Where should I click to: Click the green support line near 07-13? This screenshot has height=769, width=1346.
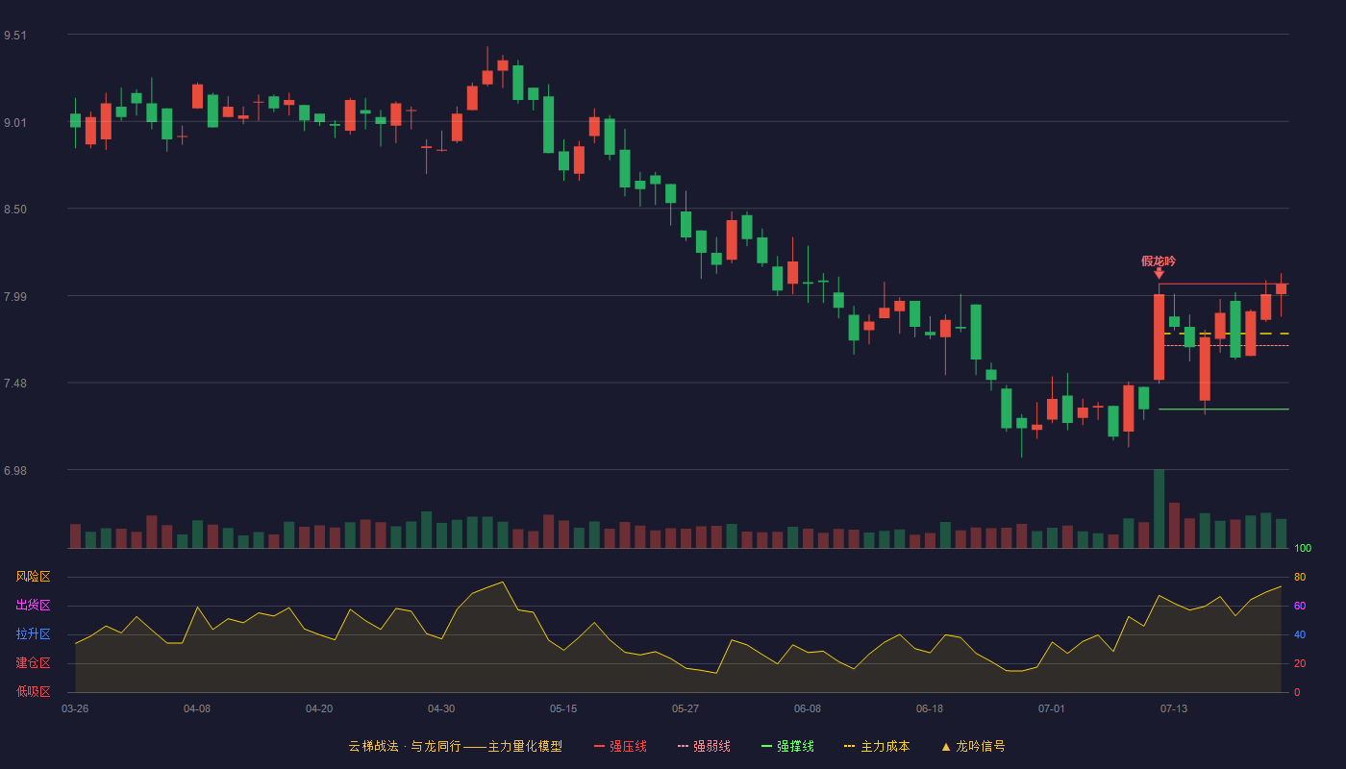point(1223,409)
